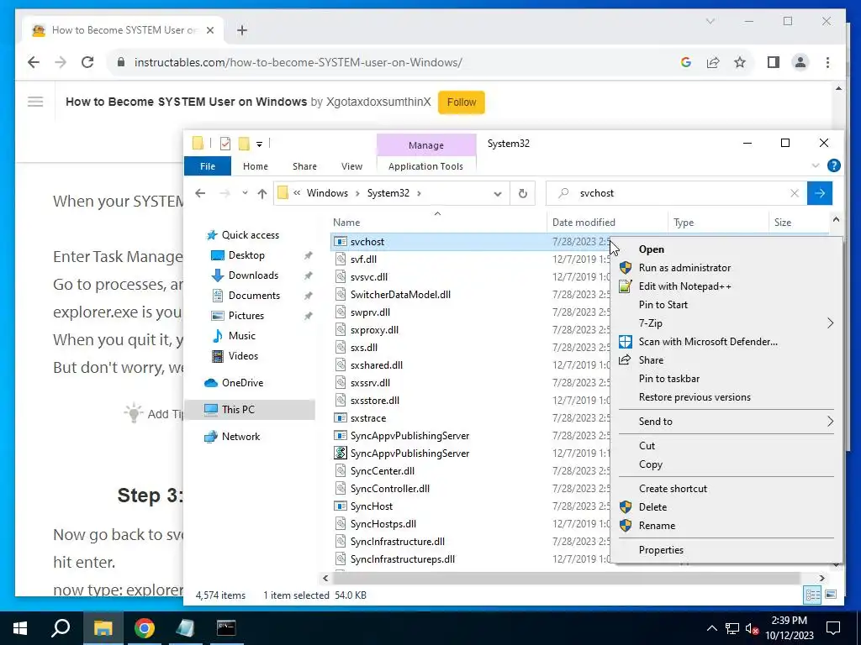Viewport: 861px width, 645px height.
Task: Clear the search box with X
Action: coord(794,193)
